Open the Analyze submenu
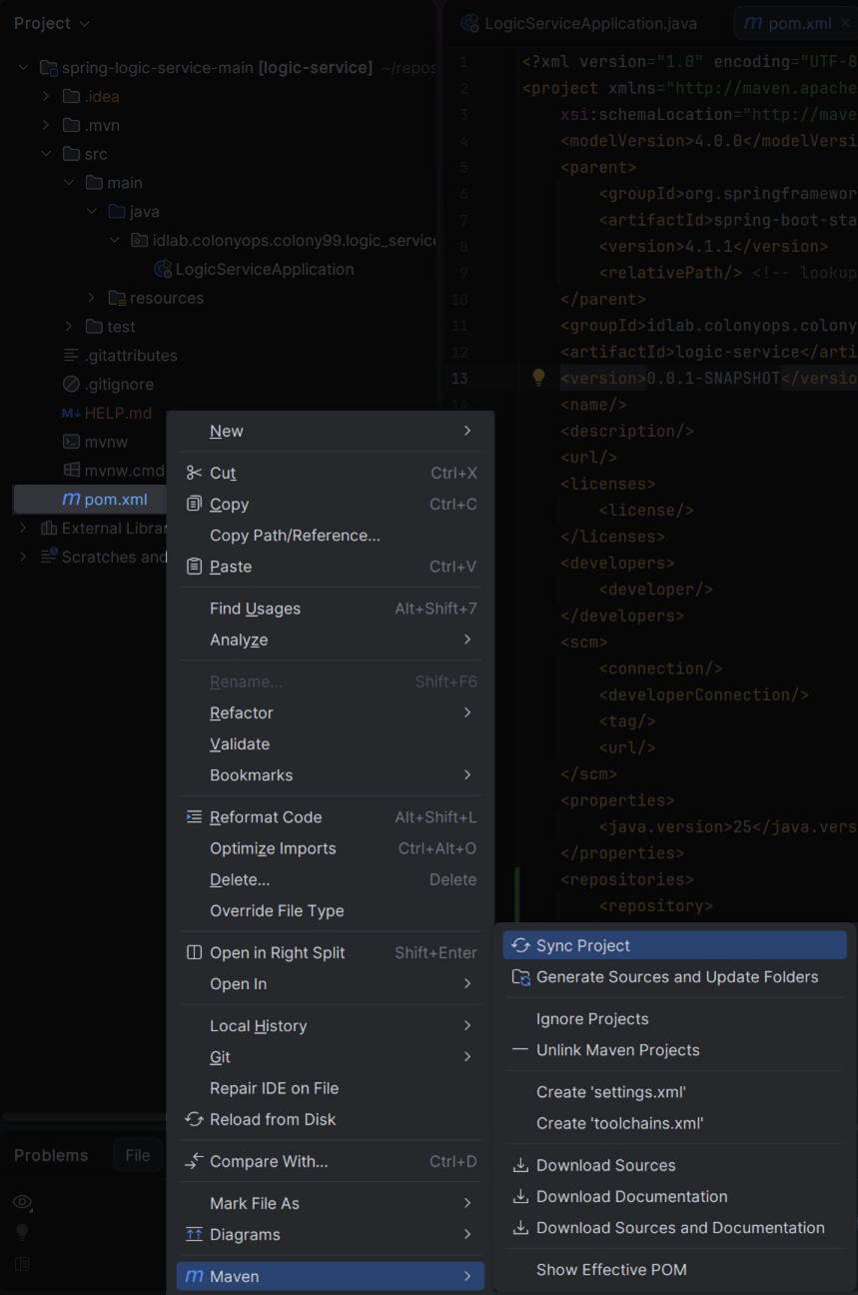This screenshot has height=1295, width=858. click(331, 640)
